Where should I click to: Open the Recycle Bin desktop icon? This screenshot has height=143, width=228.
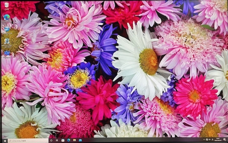(x=6, y=6)
